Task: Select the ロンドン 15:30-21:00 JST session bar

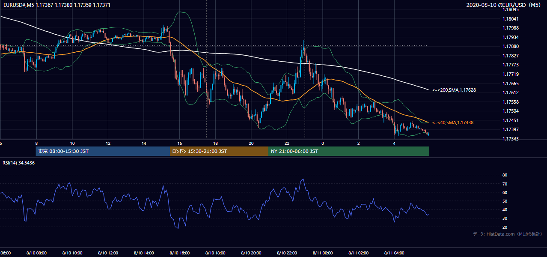Action: (219, 151)
